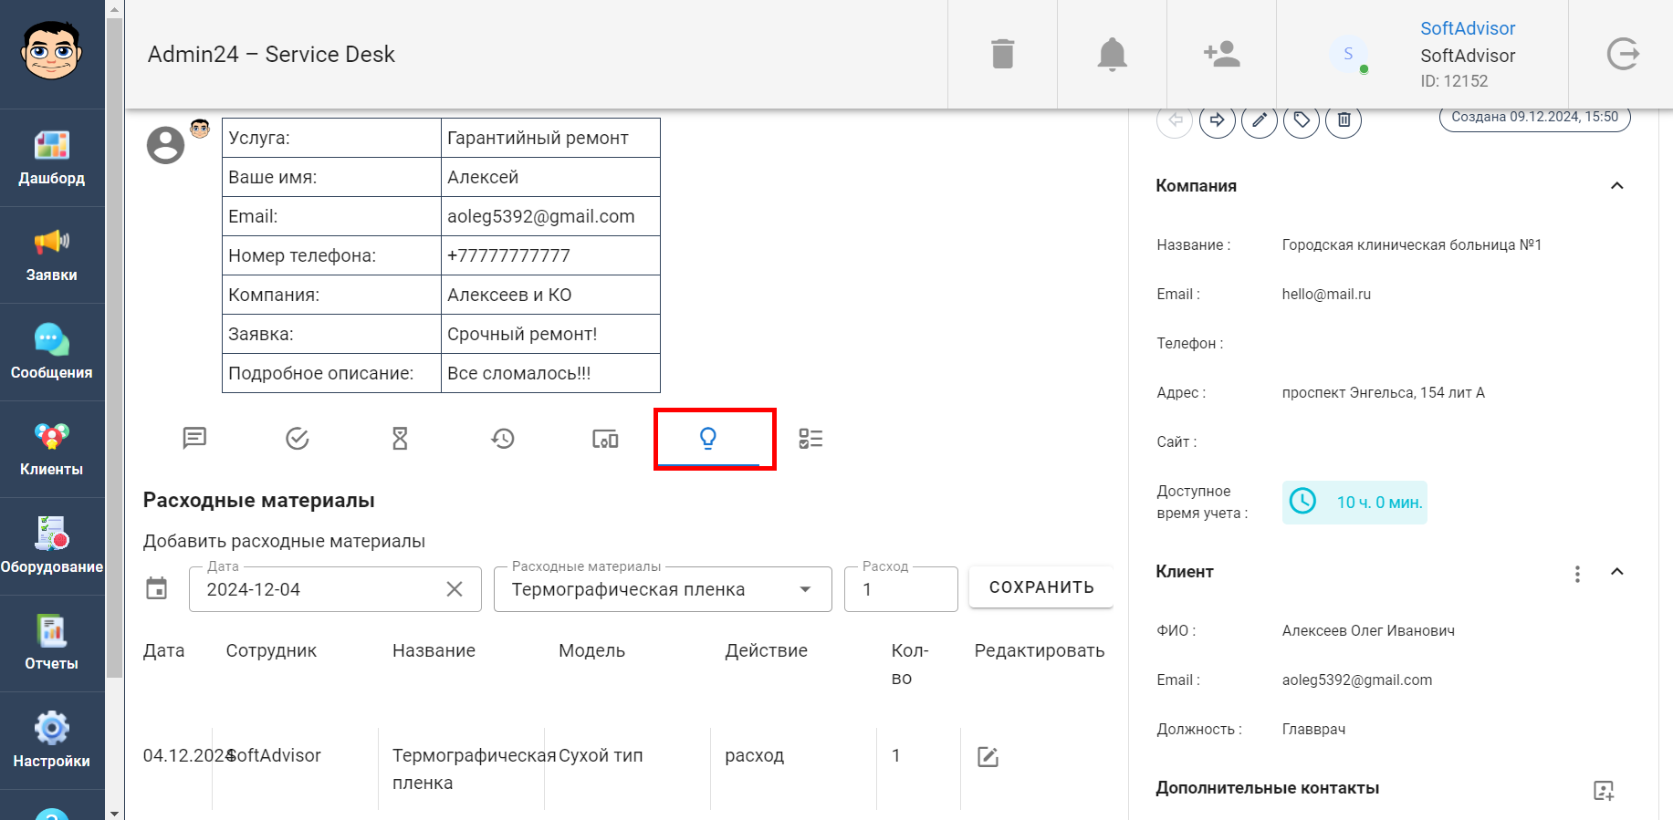This screenshot has height=820, width=1673.
Task: Switch to the hourglass time tab
Action: (400, 439)
